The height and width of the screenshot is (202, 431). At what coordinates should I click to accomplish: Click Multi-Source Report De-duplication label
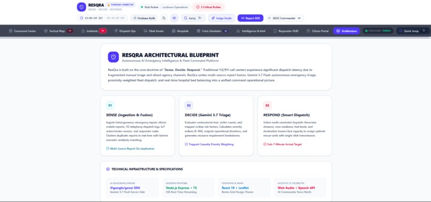click(132, 149)
